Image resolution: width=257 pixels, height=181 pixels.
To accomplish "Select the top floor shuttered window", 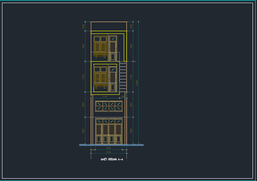I will (x=100, y=46).
